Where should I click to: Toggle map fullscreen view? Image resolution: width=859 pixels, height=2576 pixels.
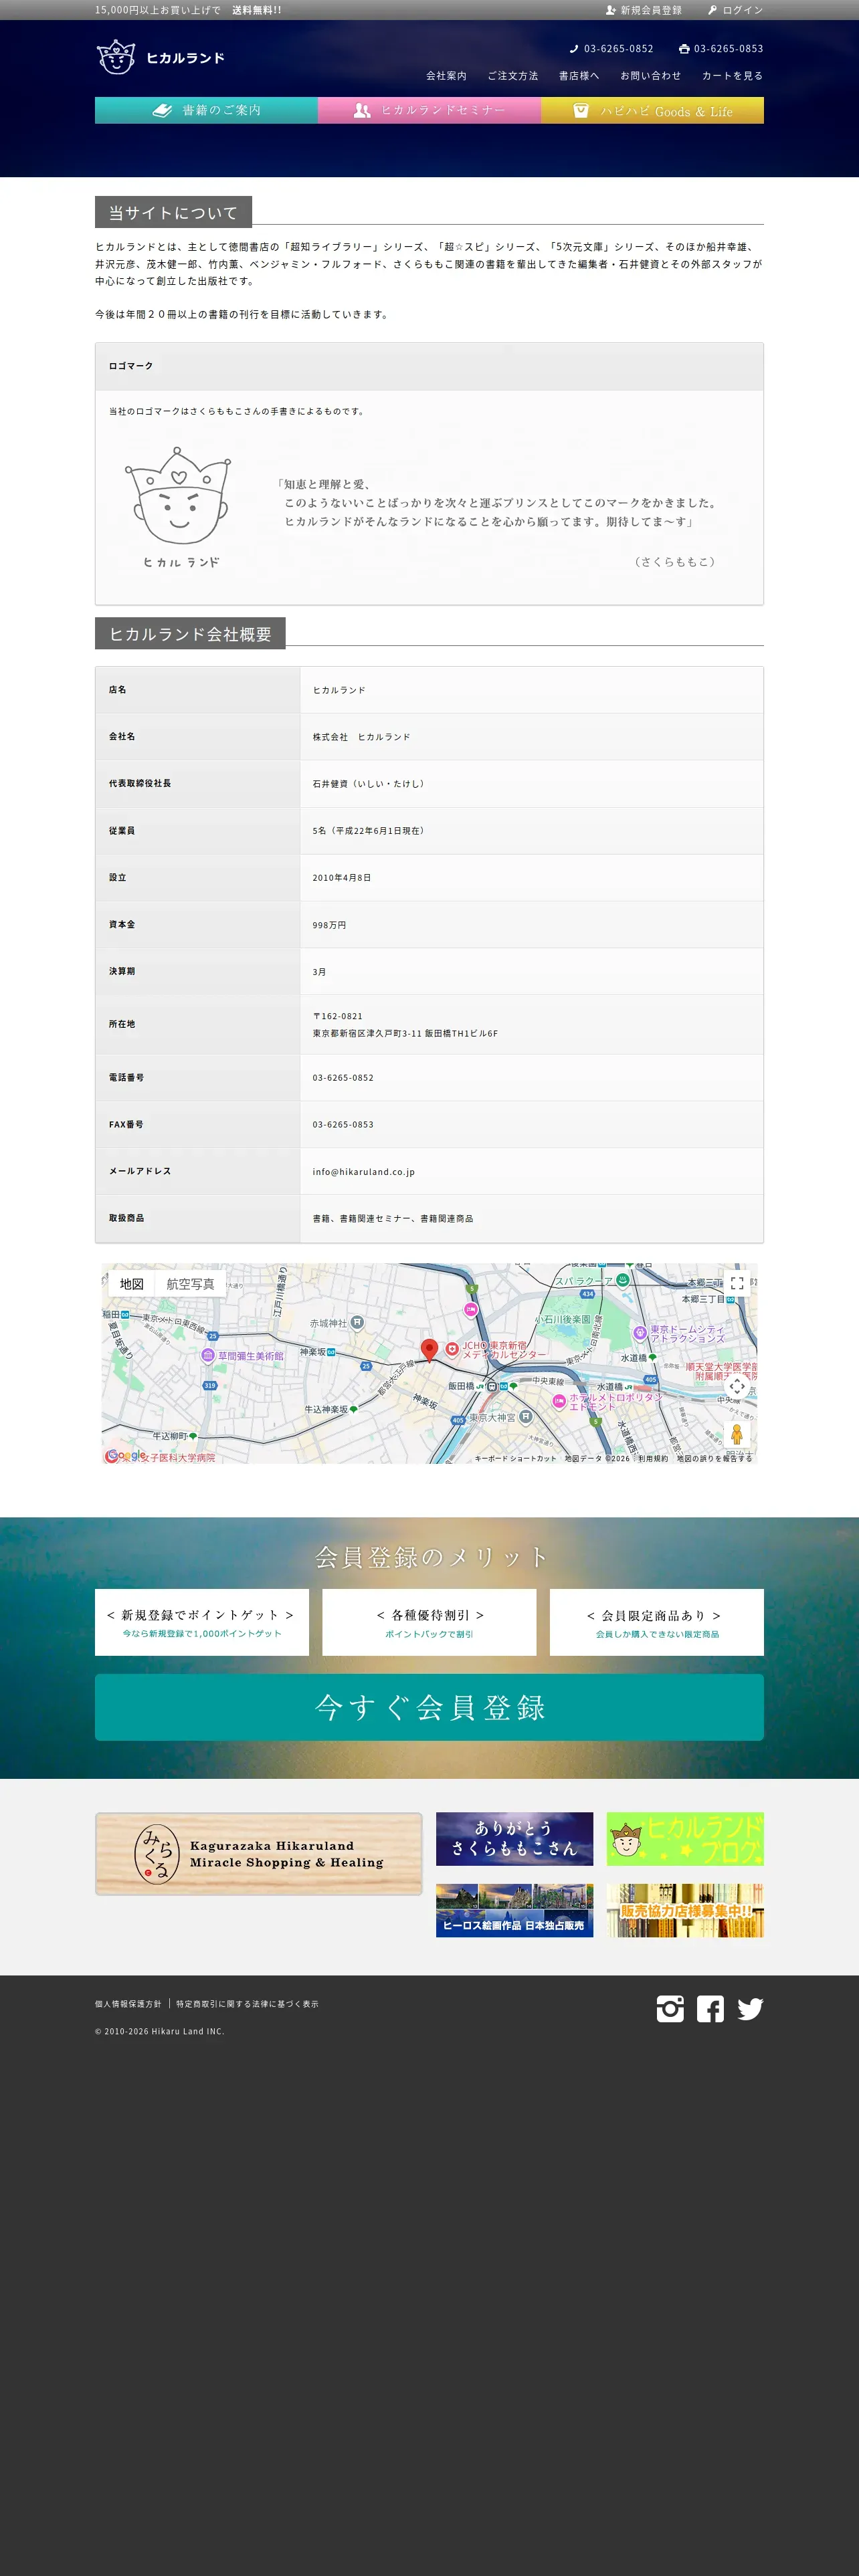[x=737, y=1284]
